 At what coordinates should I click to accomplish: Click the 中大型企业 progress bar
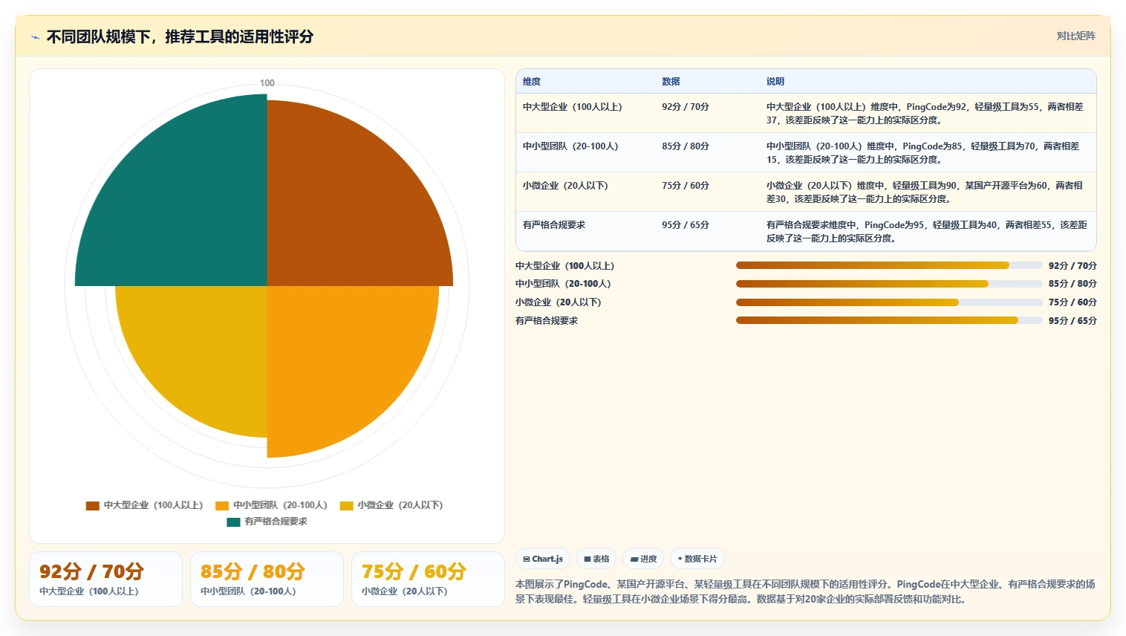coord(889,265)
